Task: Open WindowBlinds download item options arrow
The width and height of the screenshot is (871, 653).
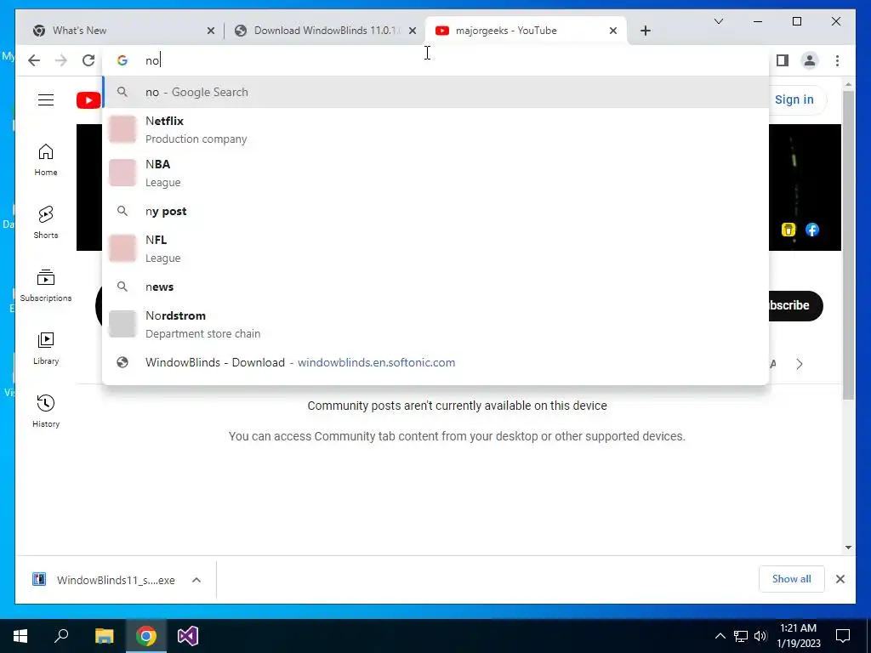Action: (x=196, y=580)
